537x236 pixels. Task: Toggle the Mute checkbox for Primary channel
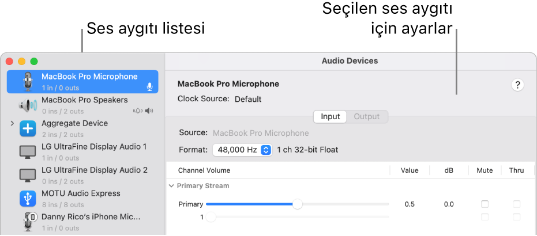(485, 204)
